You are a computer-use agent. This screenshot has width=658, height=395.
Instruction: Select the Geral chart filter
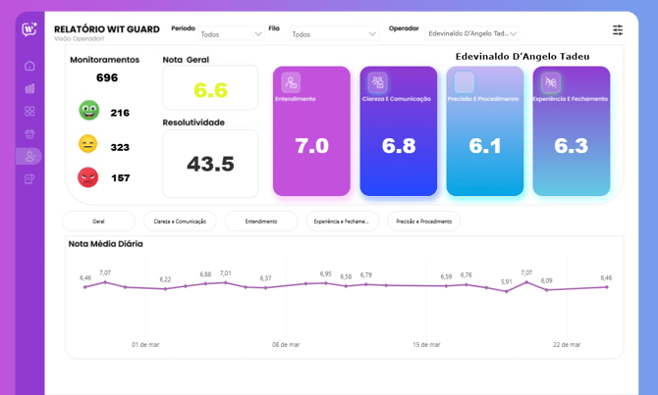click(x=98, y=222)
